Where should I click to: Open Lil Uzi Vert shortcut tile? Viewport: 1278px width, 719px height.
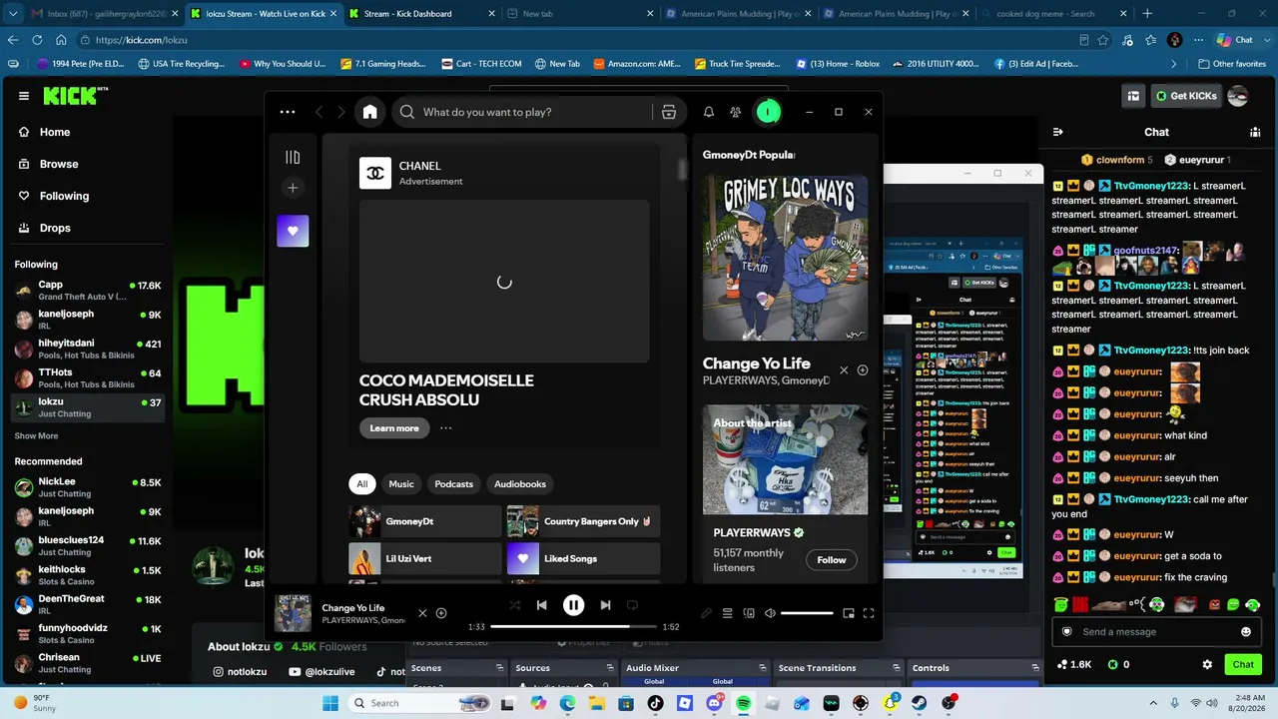[425, 558]
